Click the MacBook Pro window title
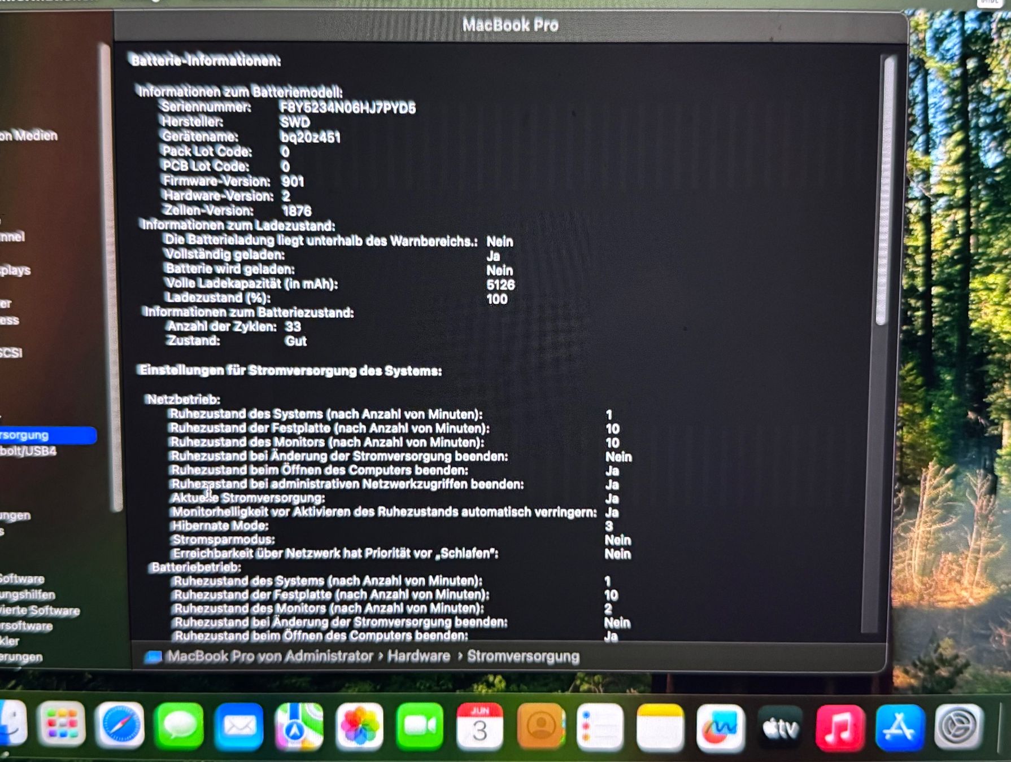 tap(510, 25)
